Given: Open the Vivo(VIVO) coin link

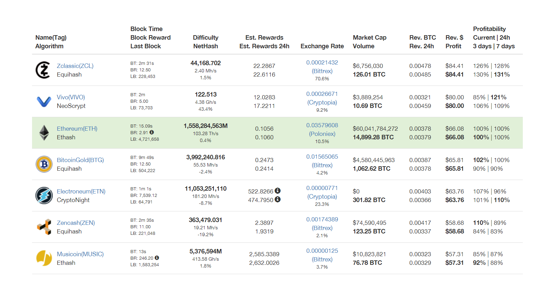Looking at the screenshot, I should tap(71, 97).
